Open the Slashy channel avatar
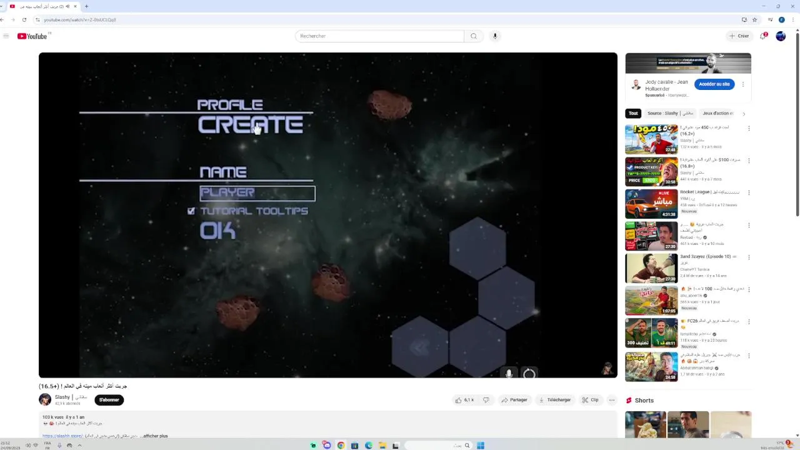Viewport: 800px width, 450px height. (45, 399)
